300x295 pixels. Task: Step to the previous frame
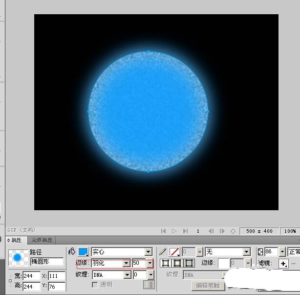click(x=211, y=231)
